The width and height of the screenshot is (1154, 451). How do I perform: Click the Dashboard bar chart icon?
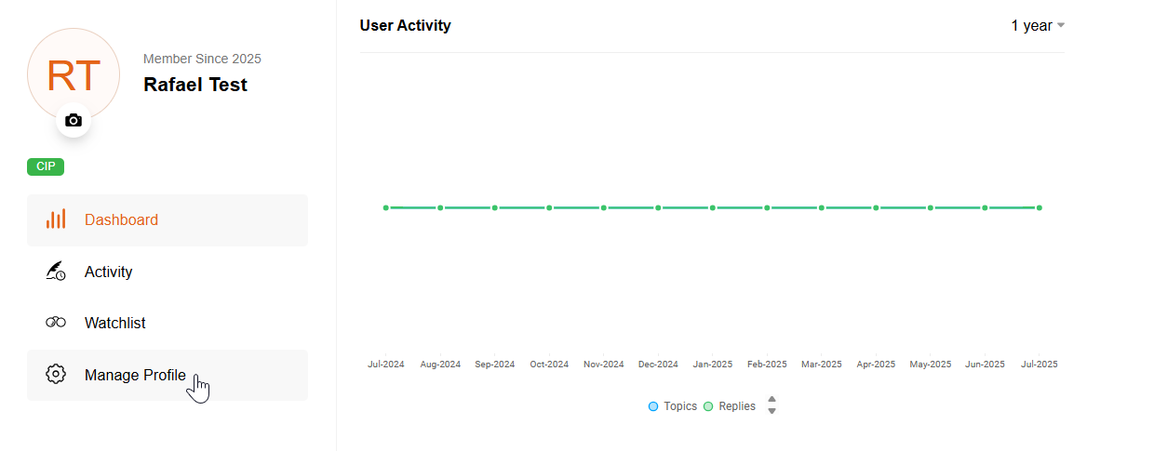point(56,219)
